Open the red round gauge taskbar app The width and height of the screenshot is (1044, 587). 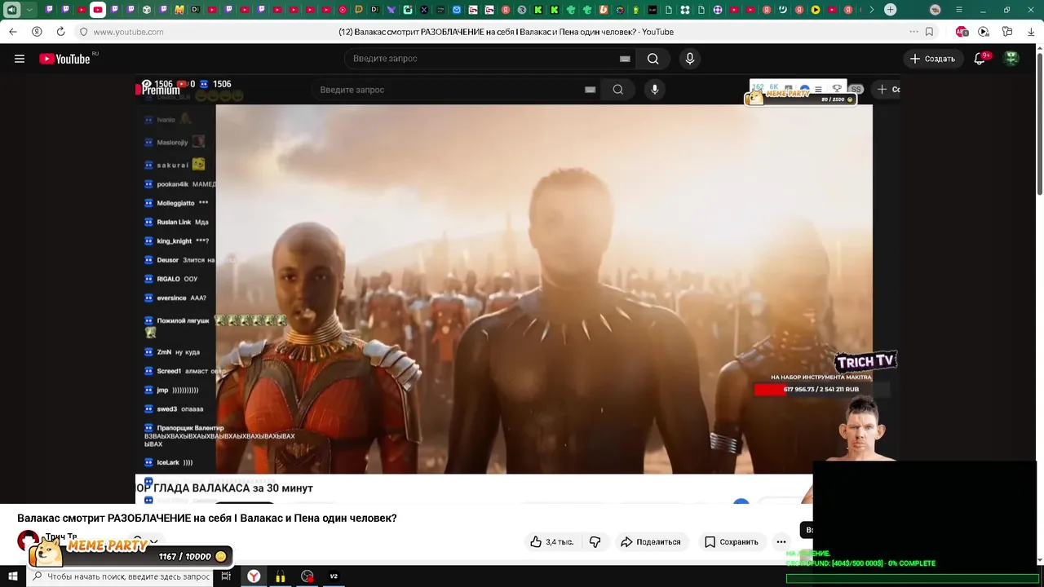pos(307,576)
